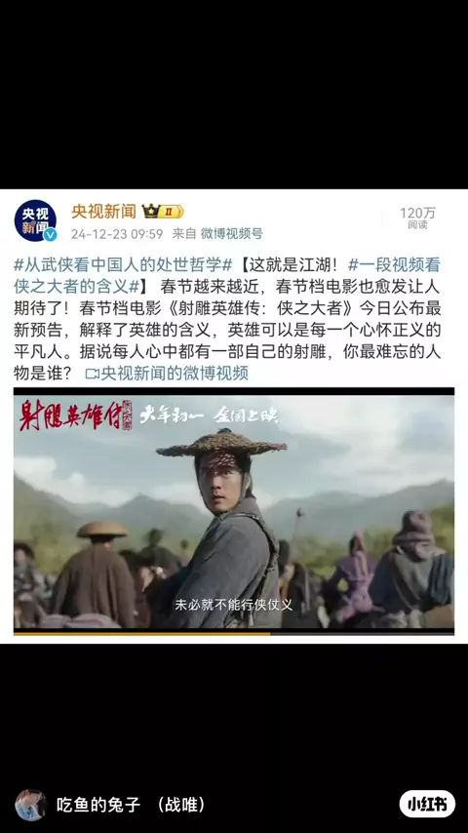Screen dimensions: 468x833
Task: Tap the 小红书 logo watermark
Action: [427, 804]
